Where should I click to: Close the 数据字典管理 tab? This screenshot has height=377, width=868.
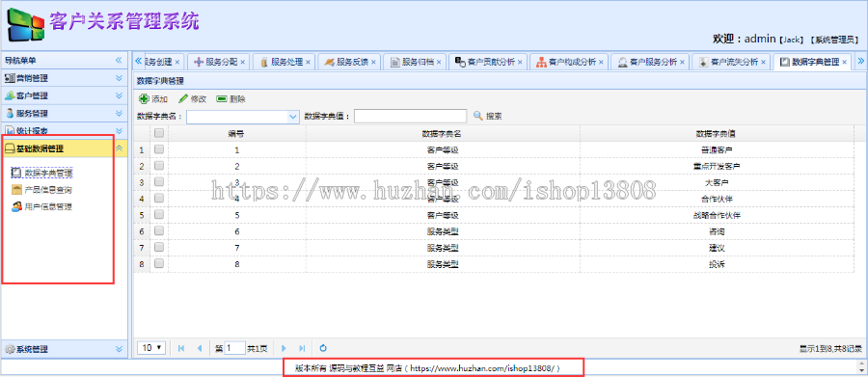click(x=844, y=62)
